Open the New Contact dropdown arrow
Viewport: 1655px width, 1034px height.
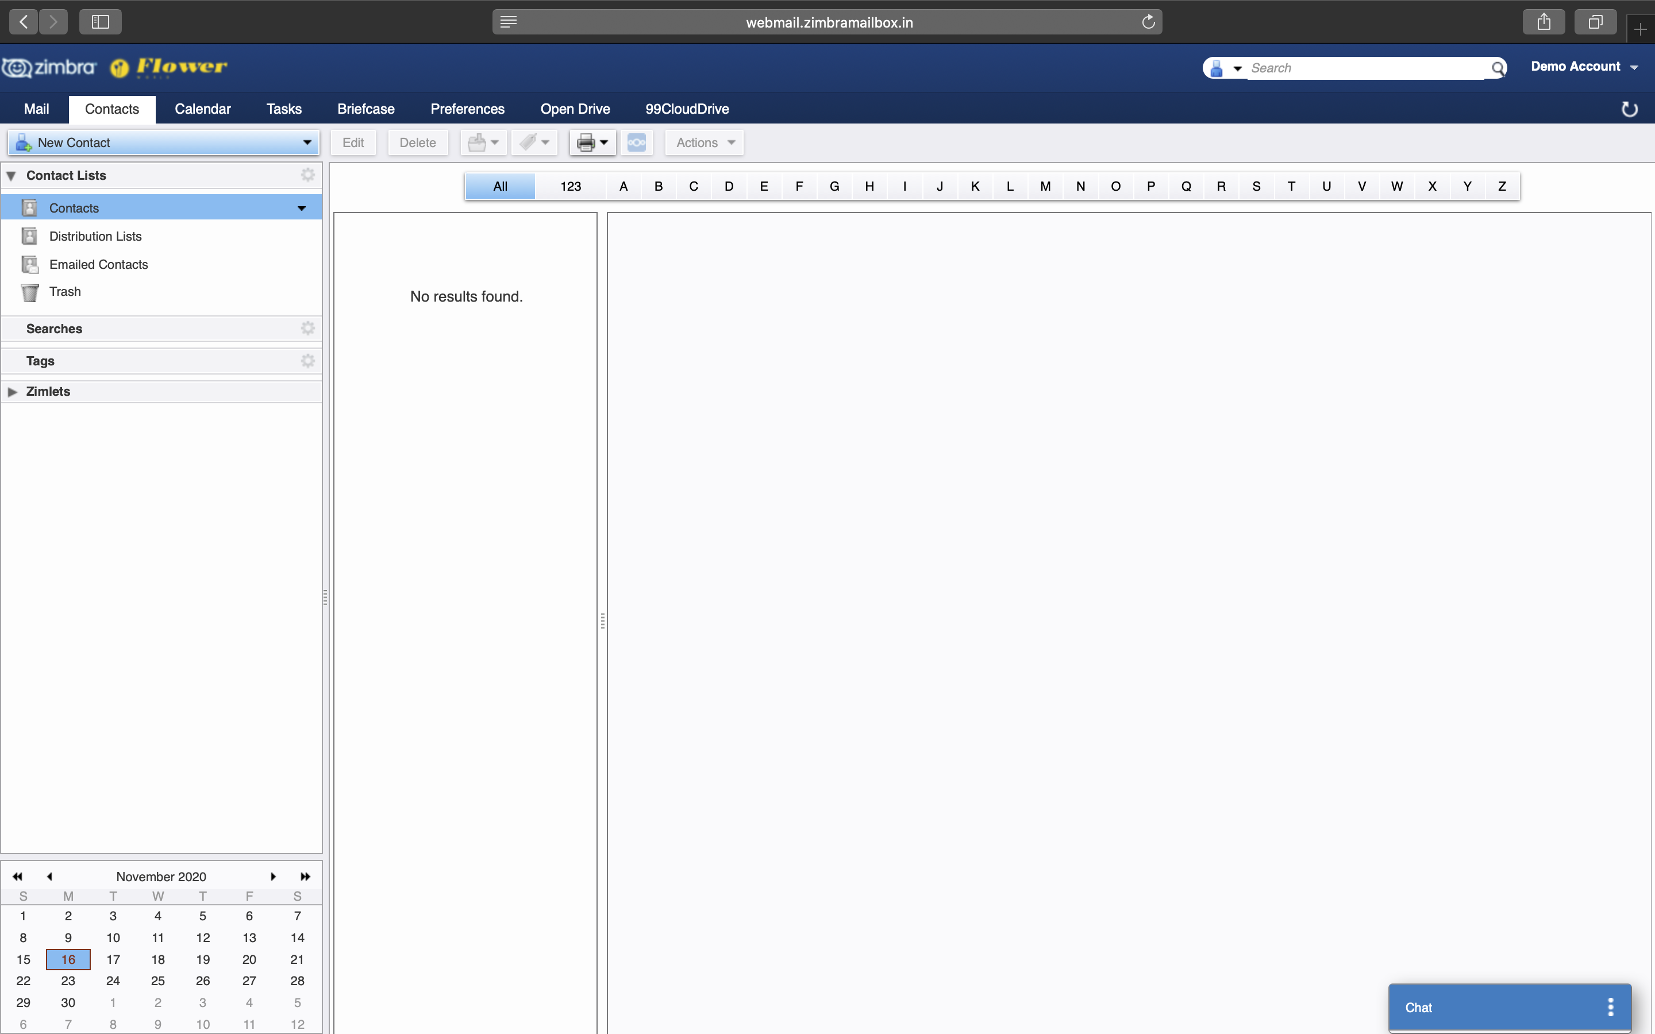(x=306, y=142)
